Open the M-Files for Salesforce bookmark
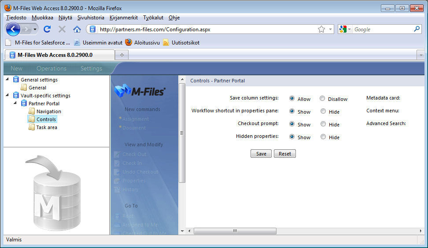The image size is (428, 248). (x=38, y=43)
